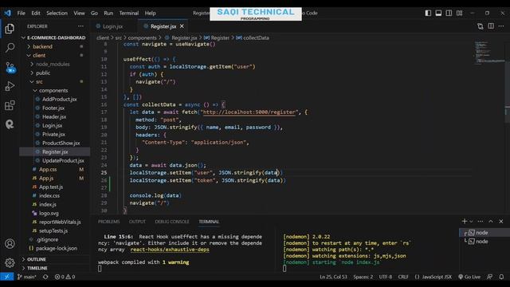This screenshot has height=287, width=510.
Task: Click the editor minimap preview
Action: pyautogui.click(x=488, y=53)
